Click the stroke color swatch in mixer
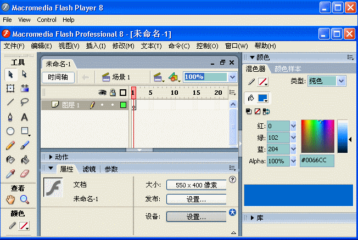Screen dimensions: 358x240 tap(263, 82)
